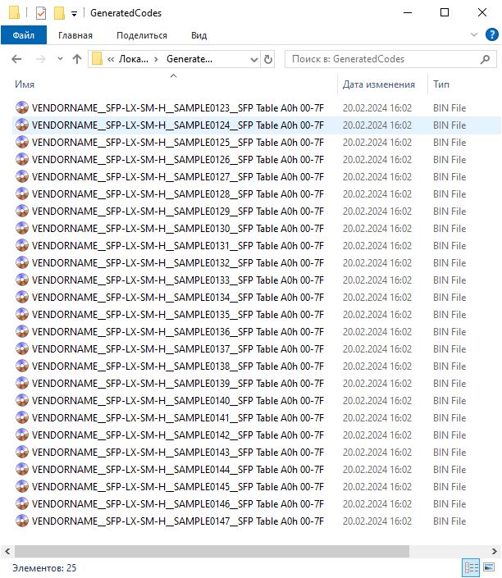The image size is (502, 578).
Task: Select file name containing SAMPLE0147
Action: point(178,521)
